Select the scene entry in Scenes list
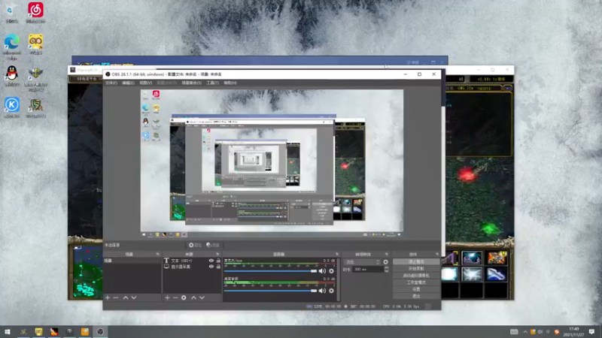 132,261
